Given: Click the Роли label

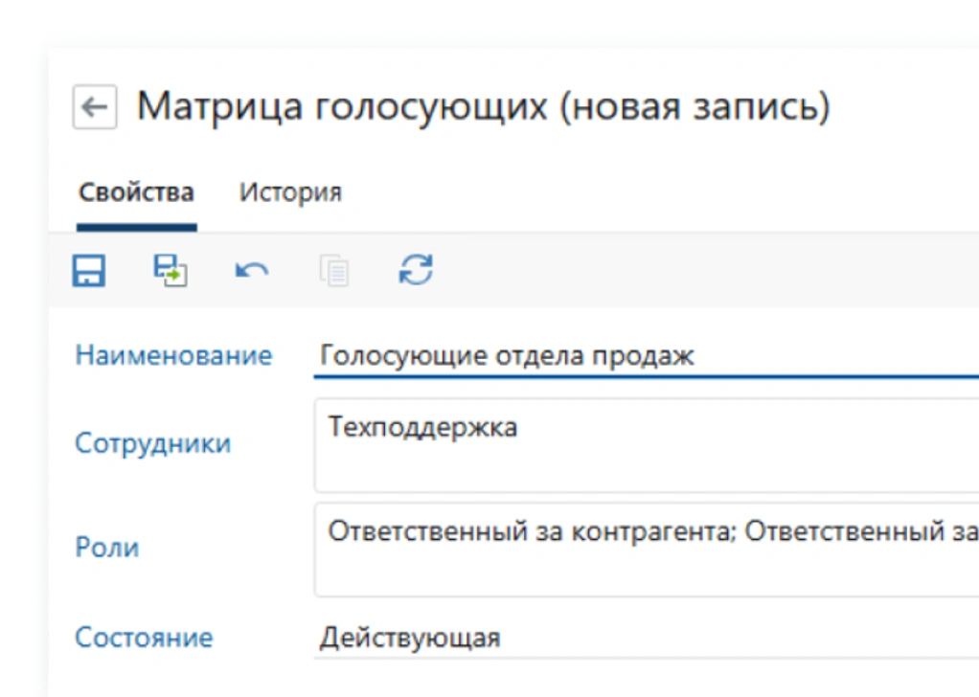Looking at the screenshot, I should (x=106, y=548).
